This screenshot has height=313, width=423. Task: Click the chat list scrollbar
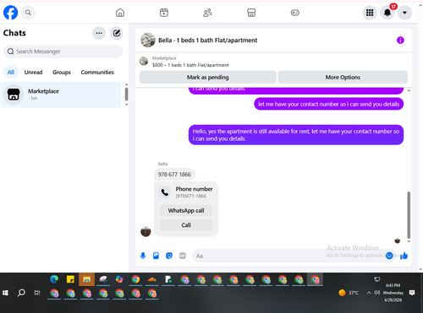126,94
